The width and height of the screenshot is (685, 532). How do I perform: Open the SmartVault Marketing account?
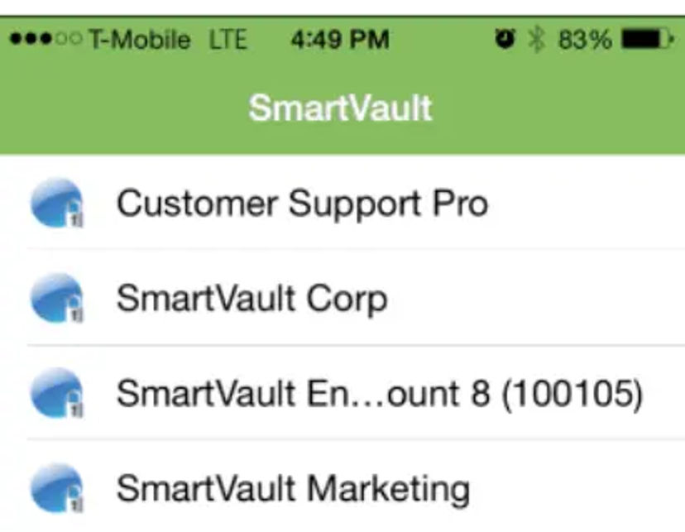click(x=293, y=489)
